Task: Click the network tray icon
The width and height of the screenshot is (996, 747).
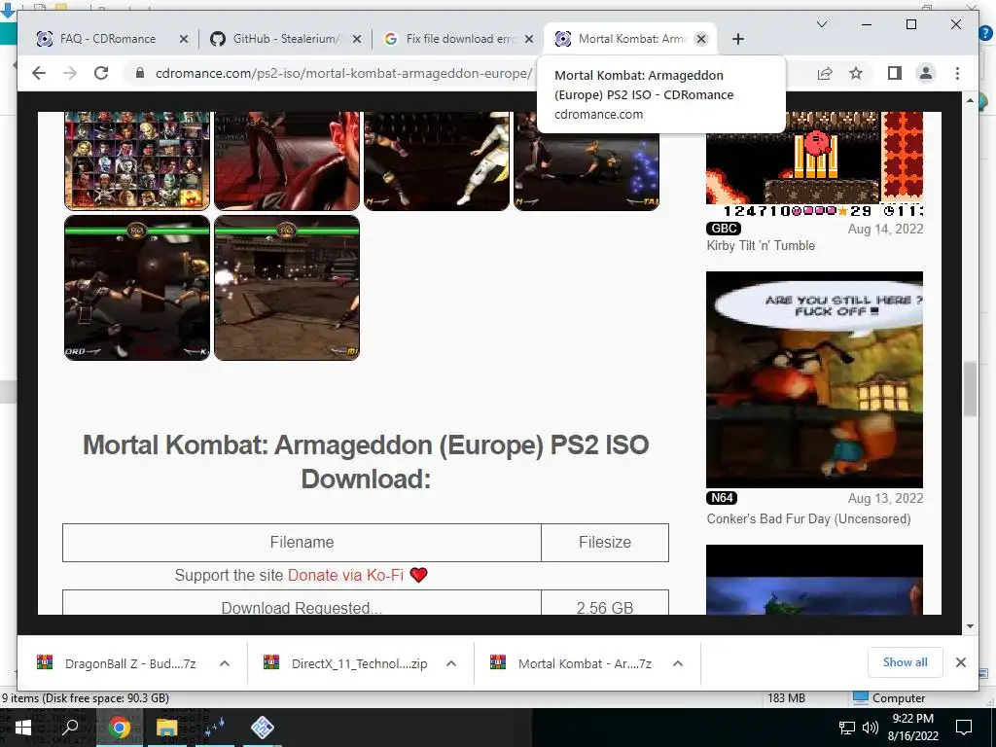Action: pos(846,728)
